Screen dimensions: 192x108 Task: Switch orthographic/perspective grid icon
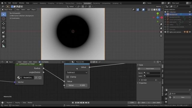tap(161, 36)
